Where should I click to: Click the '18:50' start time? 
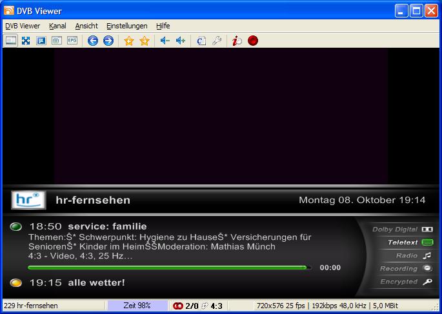(45, 226)
